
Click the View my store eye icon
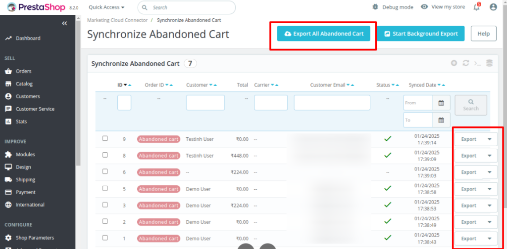[x=424, y=7]
